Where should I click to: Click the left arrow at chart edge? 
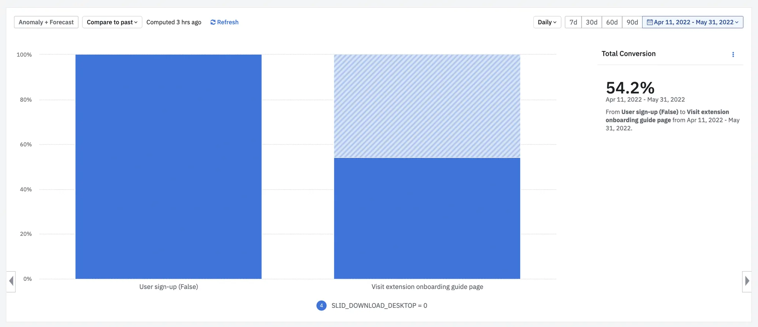coord(11,281)
